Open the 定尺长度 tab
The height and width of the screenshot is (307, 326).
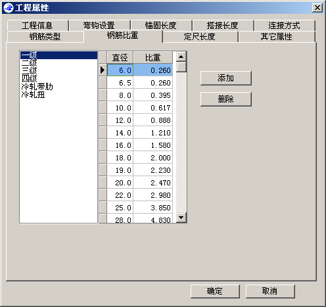[x=200, y=37]
